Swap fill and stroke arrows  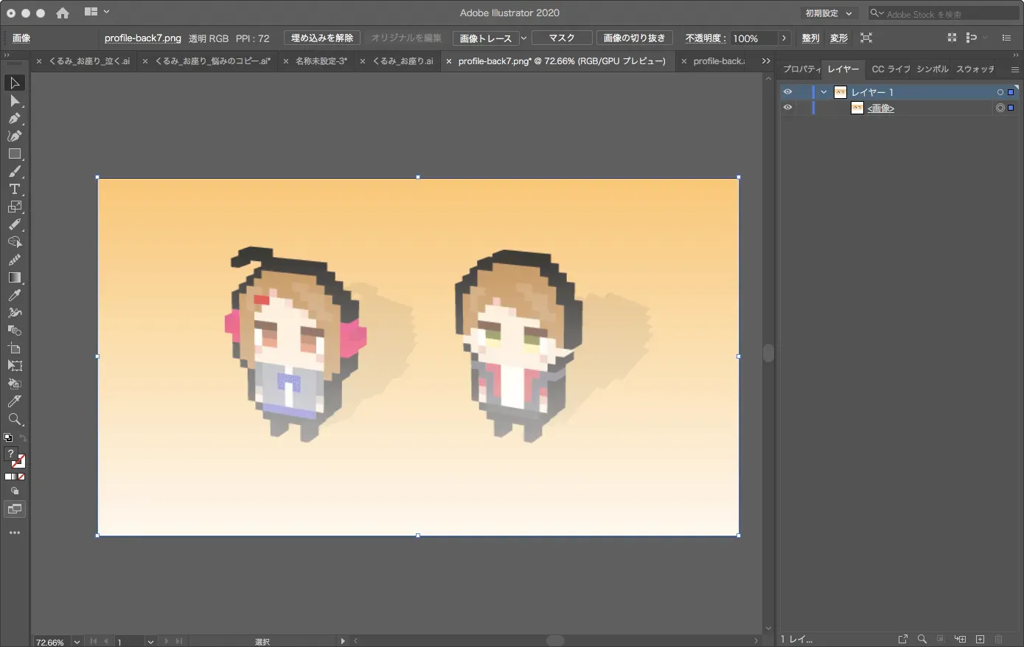(x=23, y=438)
